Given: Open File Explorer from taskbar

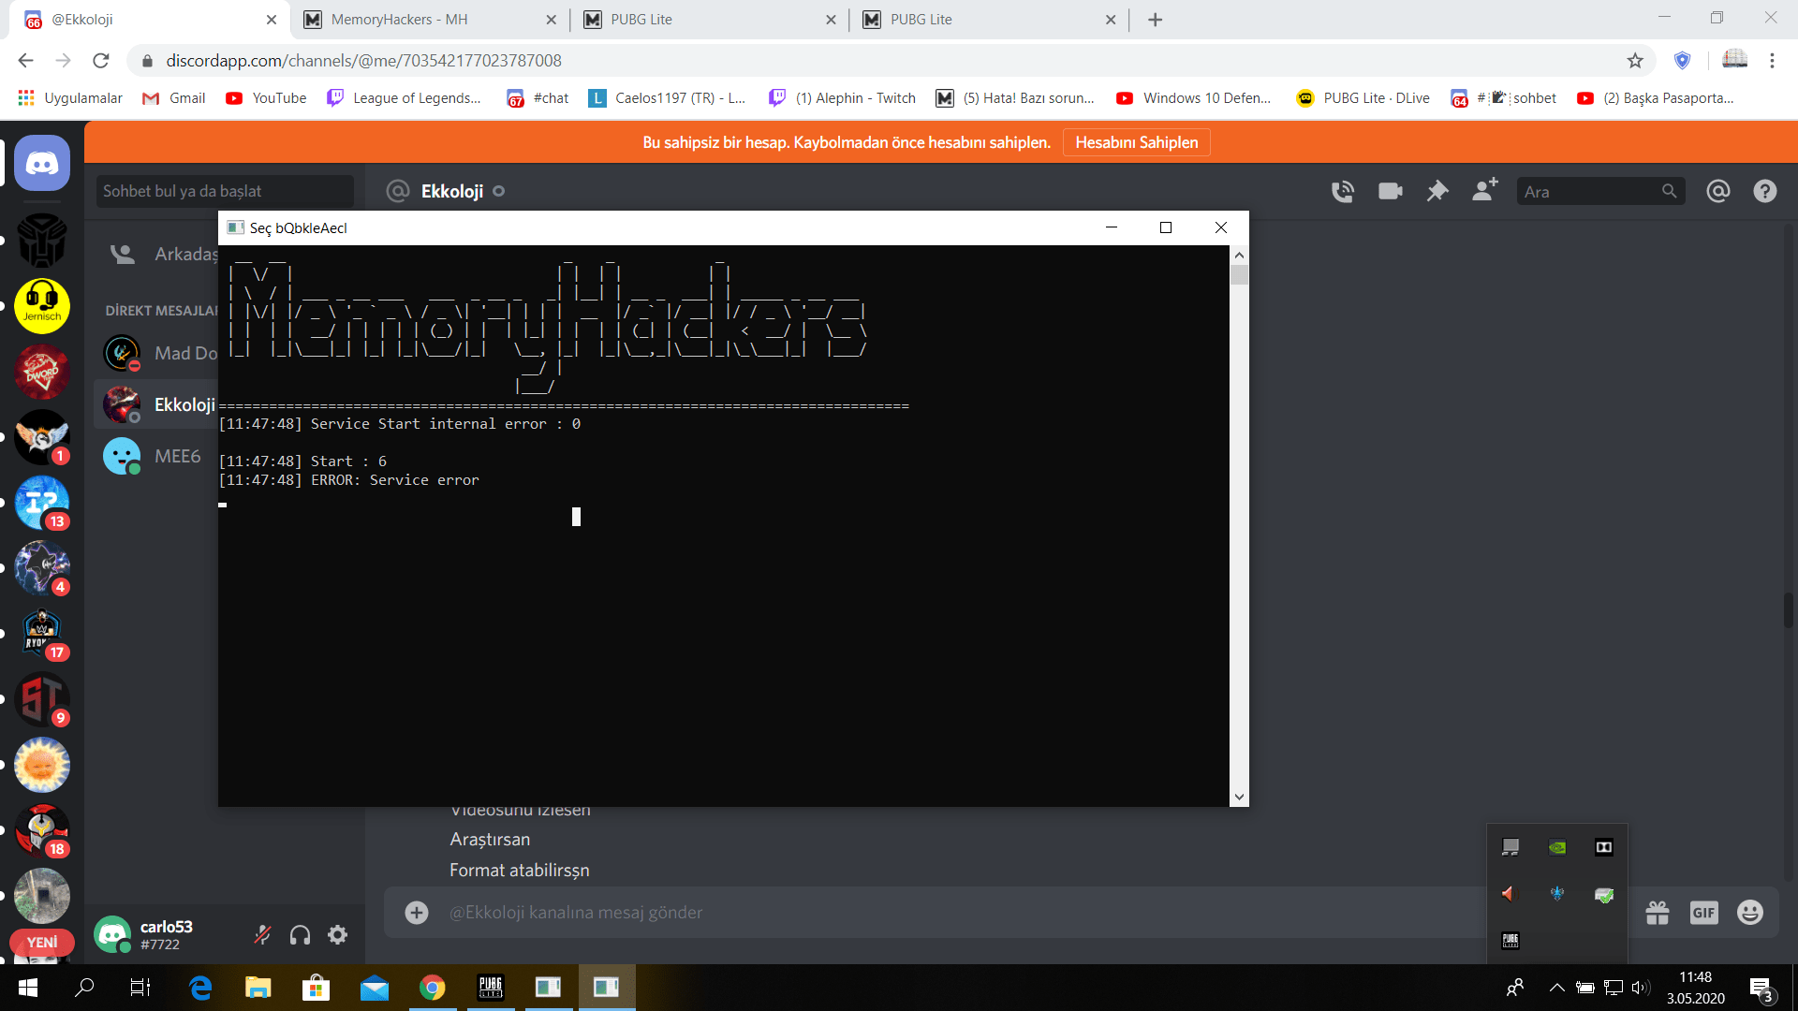Looking at the screenshot, I should (x=258, y=988).
